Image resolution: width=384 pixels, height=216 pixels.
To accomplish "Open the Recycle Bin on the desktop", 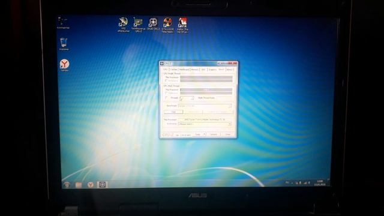I will coord(64,44).
